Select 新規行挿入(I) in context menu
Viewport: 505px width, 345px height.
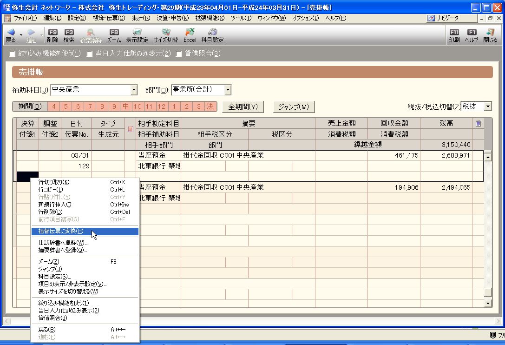(85, 205)
